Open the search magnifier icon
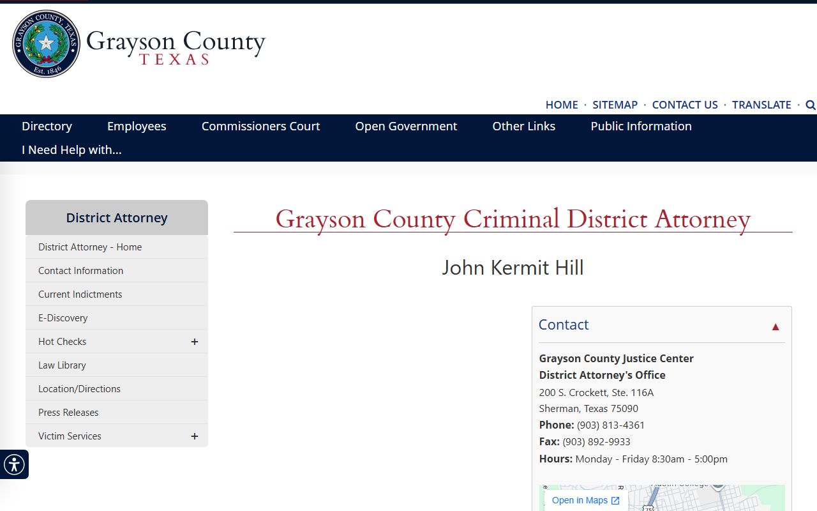The height and width of the screenshot is (511, 817). tap(811, 105)
